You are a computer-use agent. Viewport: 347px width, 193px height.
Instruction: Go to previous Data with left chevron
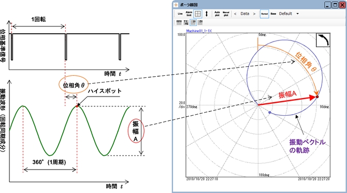(235, 13)
